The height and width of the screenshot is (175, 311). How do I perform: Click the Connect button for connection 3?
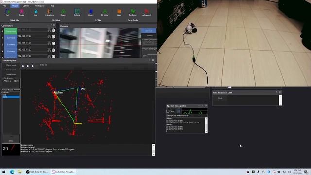(11, 51)
